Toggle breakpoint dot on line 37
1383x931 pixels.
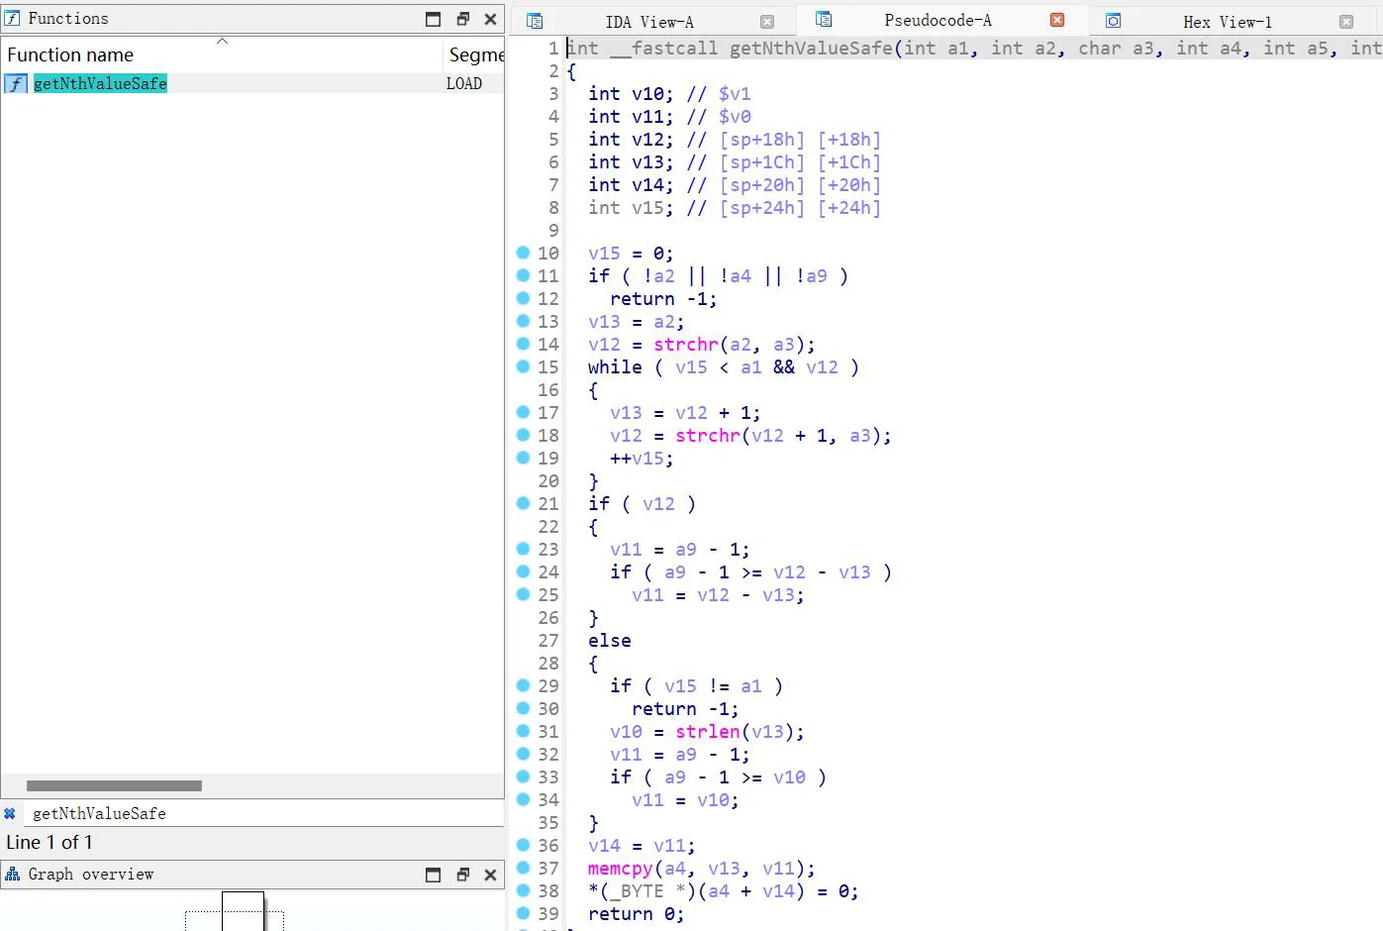[x=524, y=868]
